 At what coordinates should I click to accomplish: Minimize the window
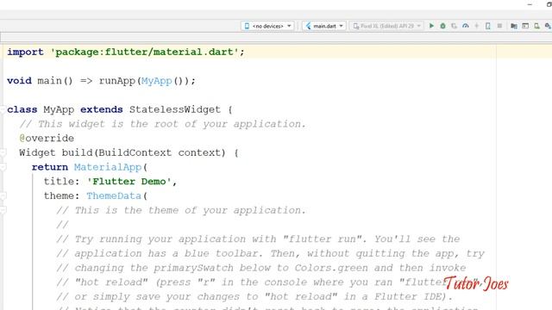click(x=530, y=4)
